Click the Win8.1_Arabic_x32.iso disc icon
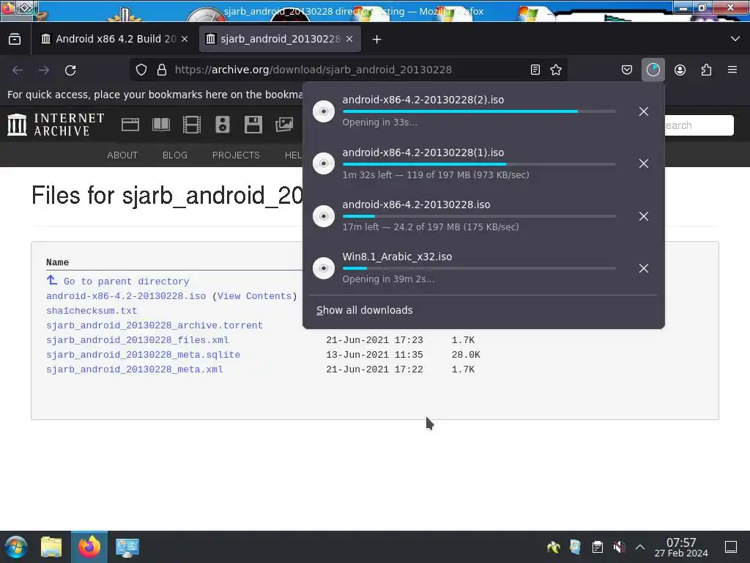Screen dimensions: 750x563 point(324,268)
